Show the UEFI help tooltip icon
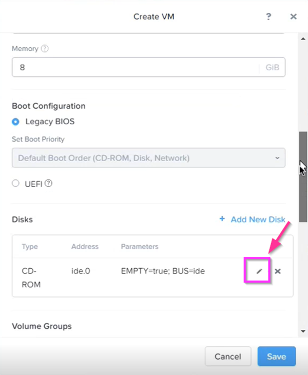The image size is (308, 375). tap(49, 184)
